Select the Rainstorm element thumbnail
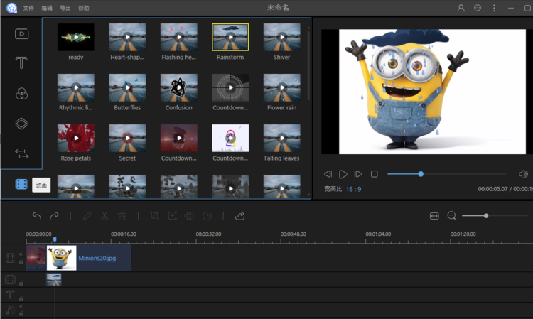533x319 pixels. tap(230, 37)
